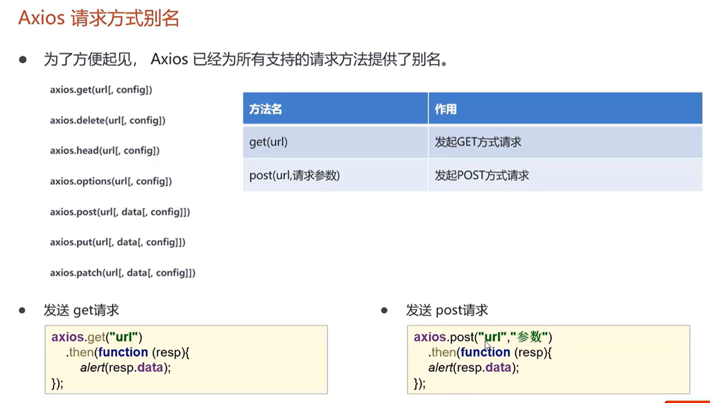Select axios.patch(url[, data[, config]]) line
710x403 pixels.
pos(123,272)
